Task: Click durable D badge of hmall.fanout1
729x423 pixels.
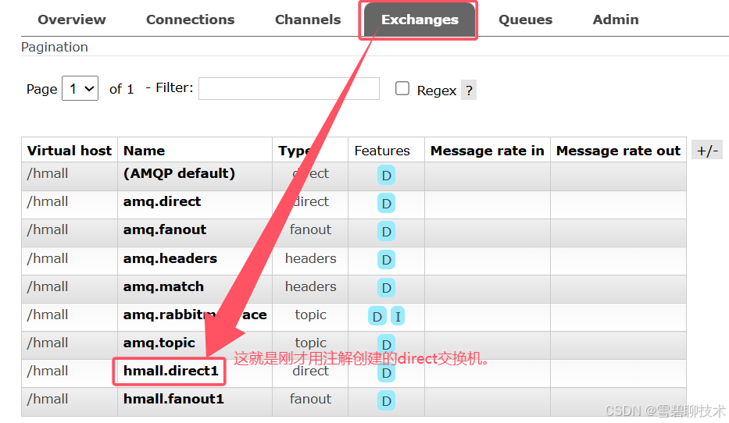Action: click(386, 400)
